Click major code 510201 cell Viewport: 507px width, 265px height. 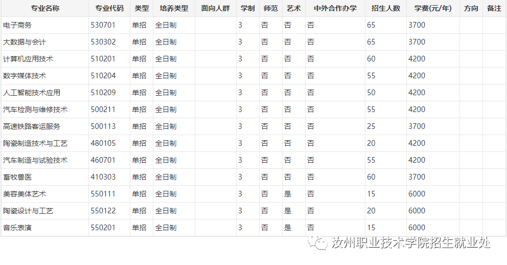[103, 59]
